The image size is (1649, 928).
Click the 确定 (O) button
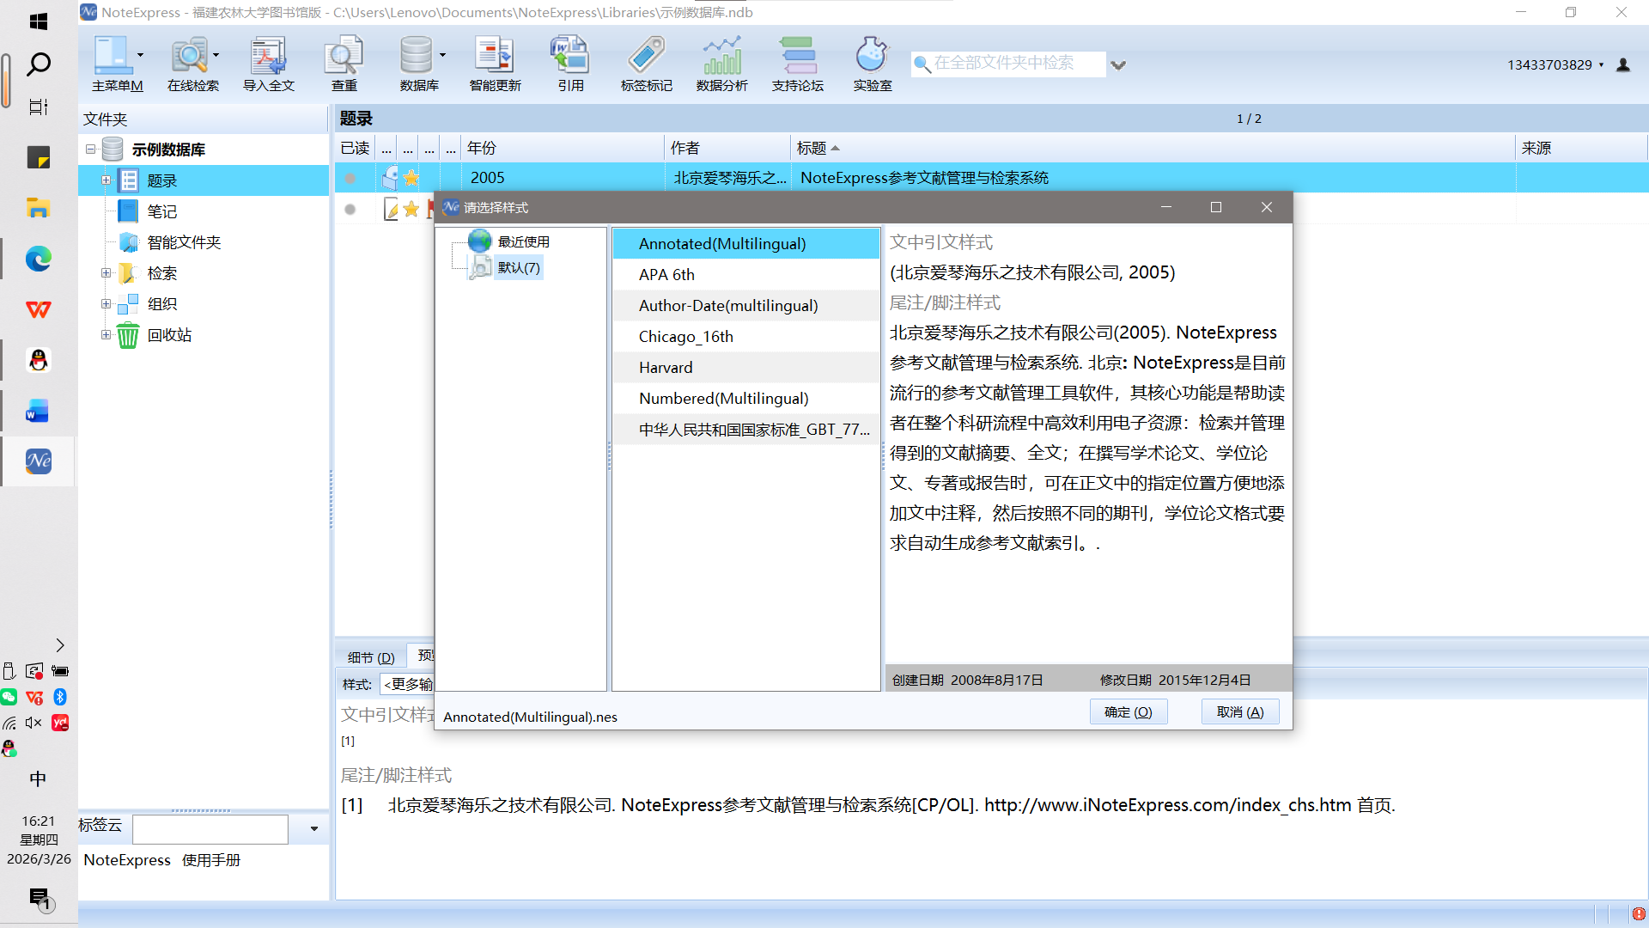click(x=1128, y=712)
